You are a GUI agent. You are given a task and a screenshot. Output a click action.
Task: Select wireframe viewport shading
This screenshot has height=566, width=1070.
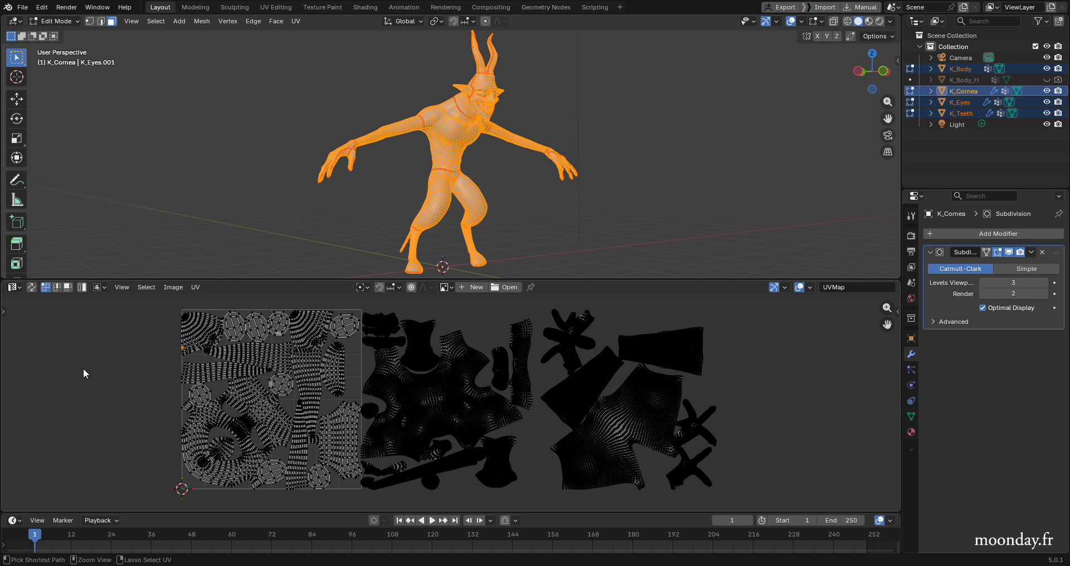(x=848, y=21)
